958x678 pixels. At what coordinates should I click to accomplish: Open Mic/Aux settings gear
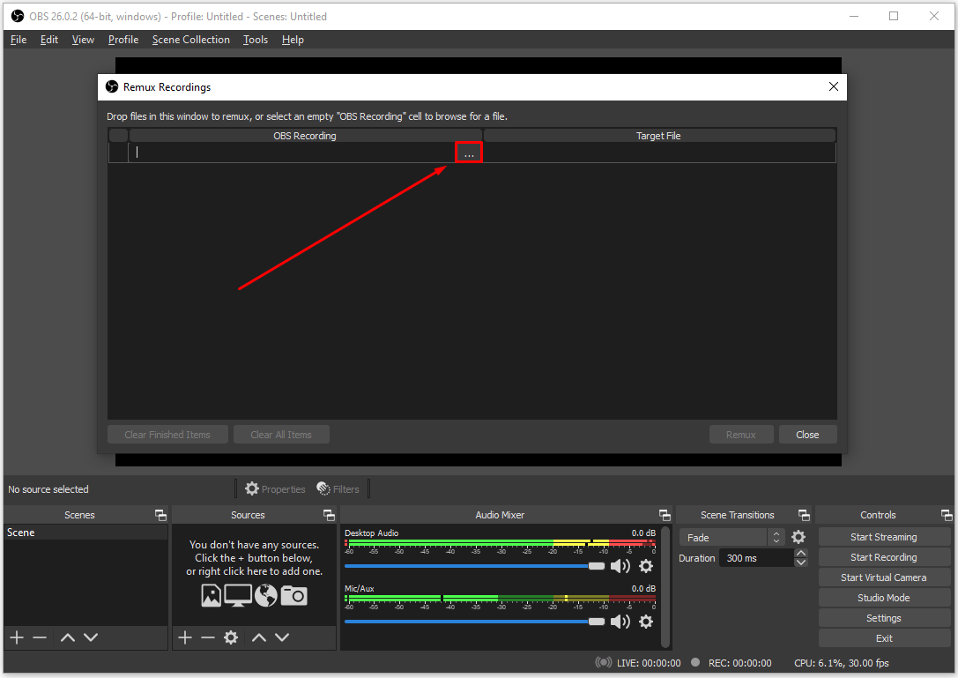pos(646,622)
